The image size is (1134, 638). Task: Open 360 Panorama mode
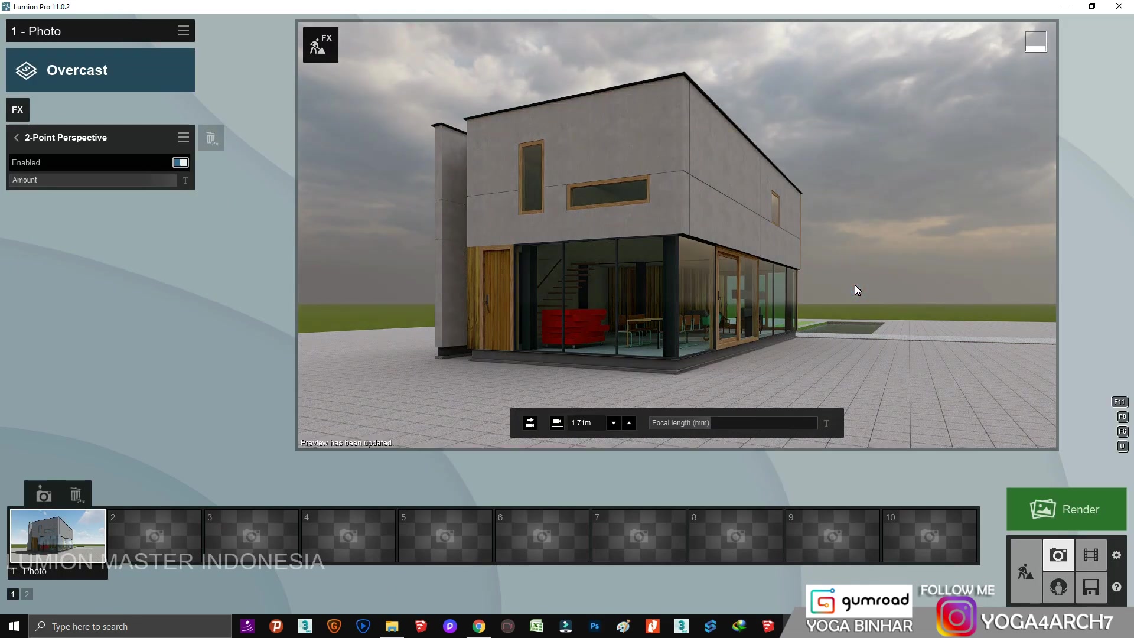tap(1058, 587)
